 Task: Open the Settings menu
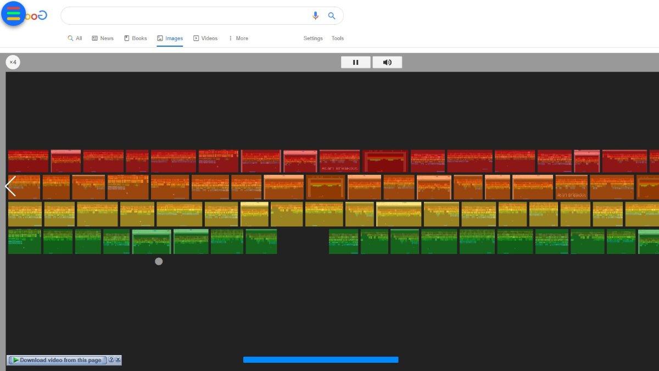[x=313, y=38]
